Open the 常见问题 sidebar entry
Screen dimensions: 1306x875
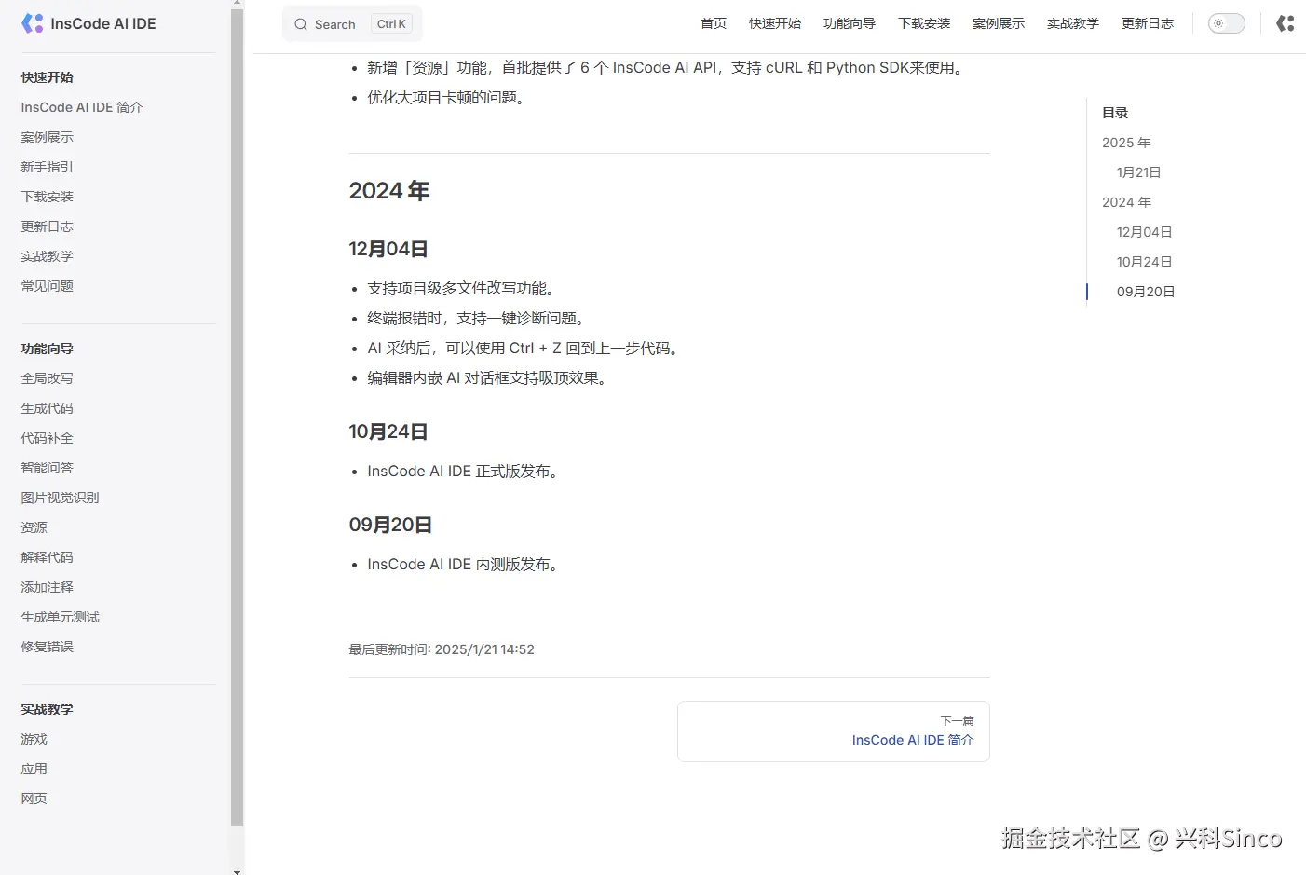coord(47,286)
